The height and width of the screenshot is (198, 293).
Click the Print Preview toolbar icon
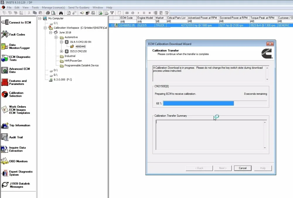tap(53, 13)
